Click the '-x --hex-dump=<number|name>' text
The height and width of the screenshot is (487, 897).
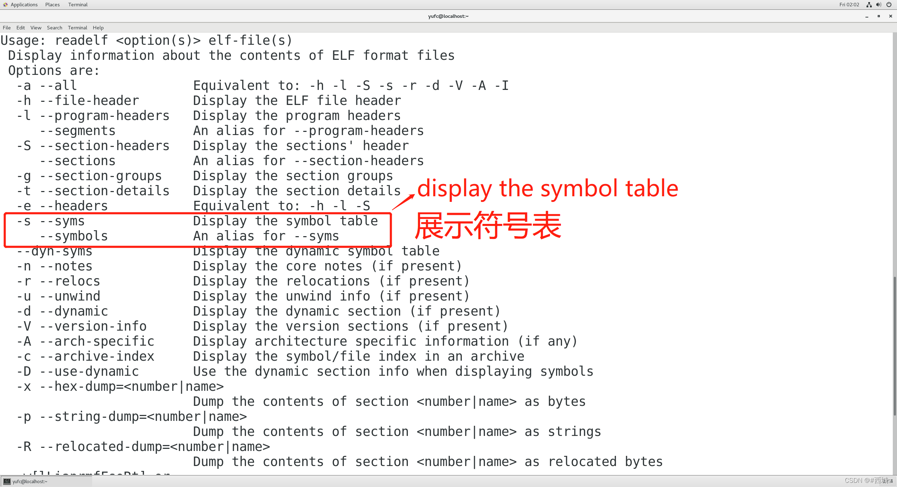[120, 387]
